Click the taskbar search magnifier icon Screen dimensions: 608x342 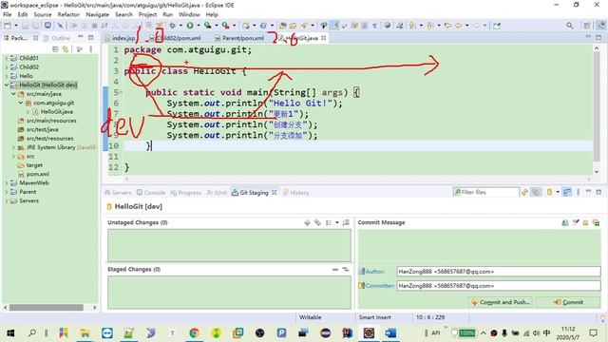[x=32, y=332]
